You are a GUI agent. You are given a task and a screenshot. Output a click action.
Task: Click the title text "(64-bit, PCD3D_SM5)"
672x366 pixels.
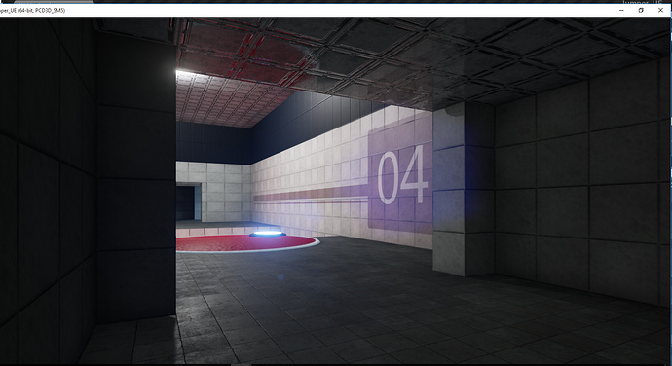(42, 11)
